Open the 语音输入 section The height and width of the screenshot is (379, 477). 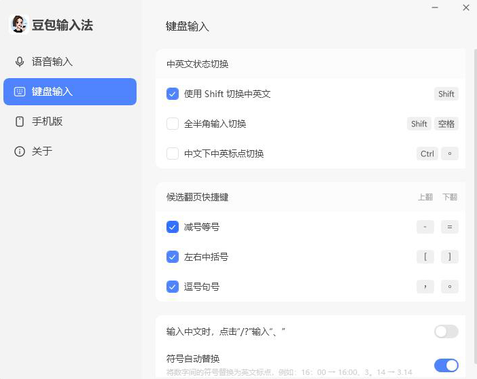pos(70,62)
